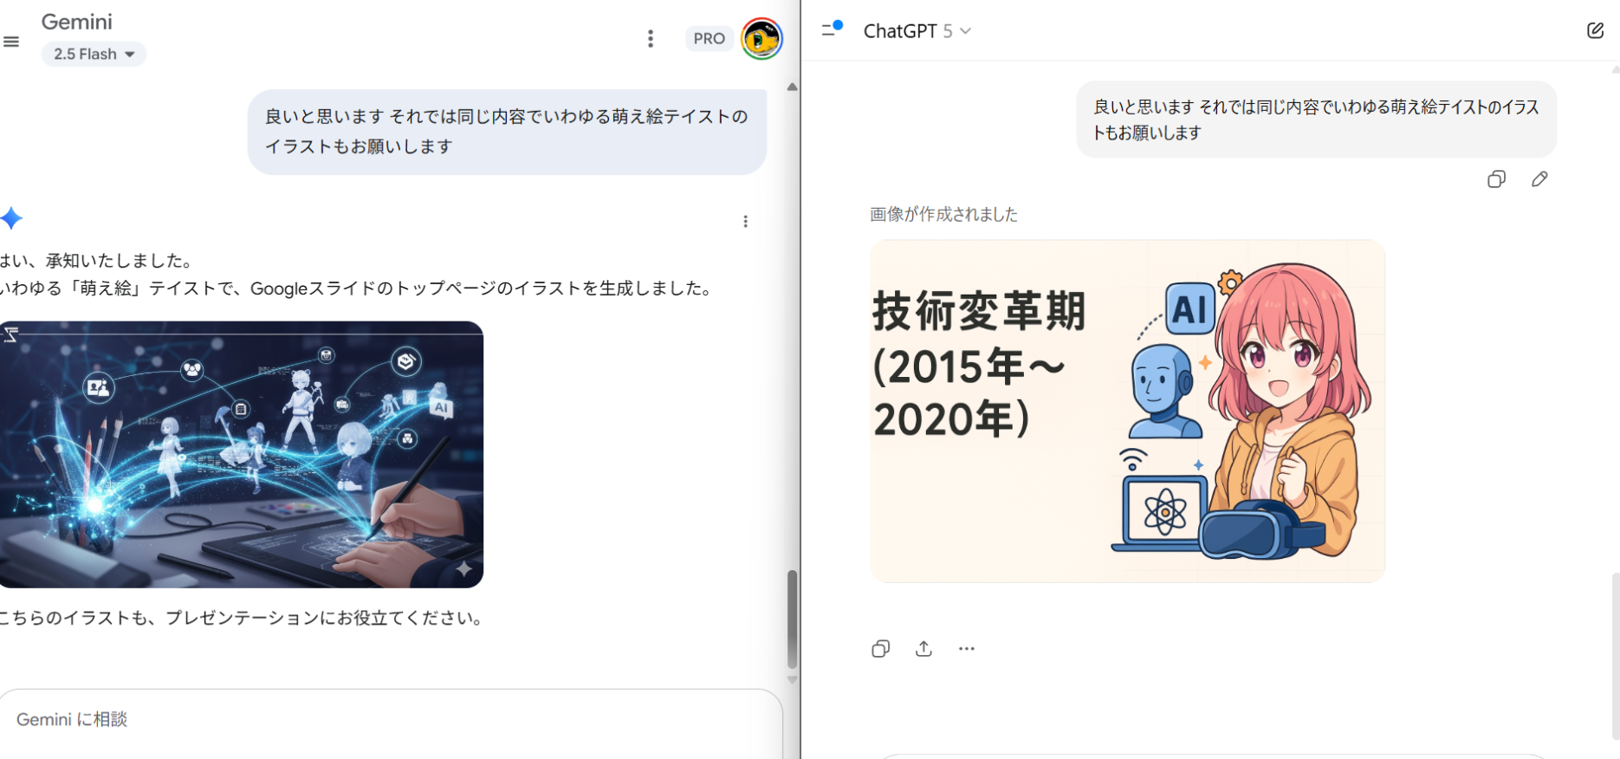
Task: Copy the ChatGPT image response
Action: point(880,649)
